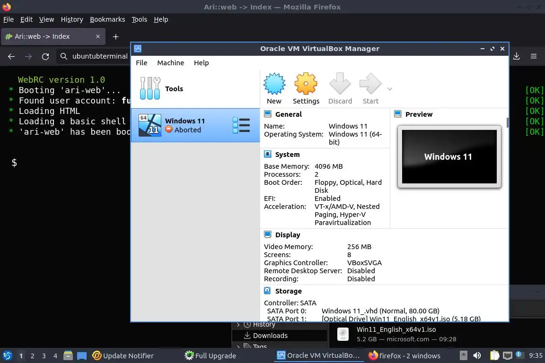Click the update notification tray icon
The image size is (545, 363).
click(519, 354)
